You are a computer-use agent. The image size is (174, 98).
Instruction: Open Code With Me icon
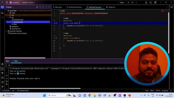(146, 2)
